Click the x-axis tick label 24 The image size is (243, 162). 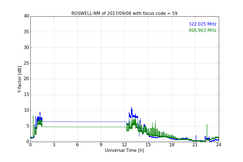219,145
